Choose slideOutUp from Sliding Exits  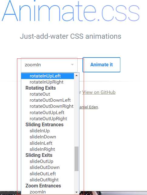pyautogui.click(x=48, y=161)
